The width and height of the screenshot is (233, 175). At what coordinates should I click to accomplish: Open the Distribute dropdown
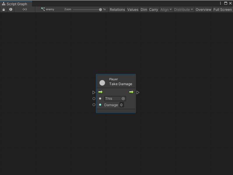183,9
